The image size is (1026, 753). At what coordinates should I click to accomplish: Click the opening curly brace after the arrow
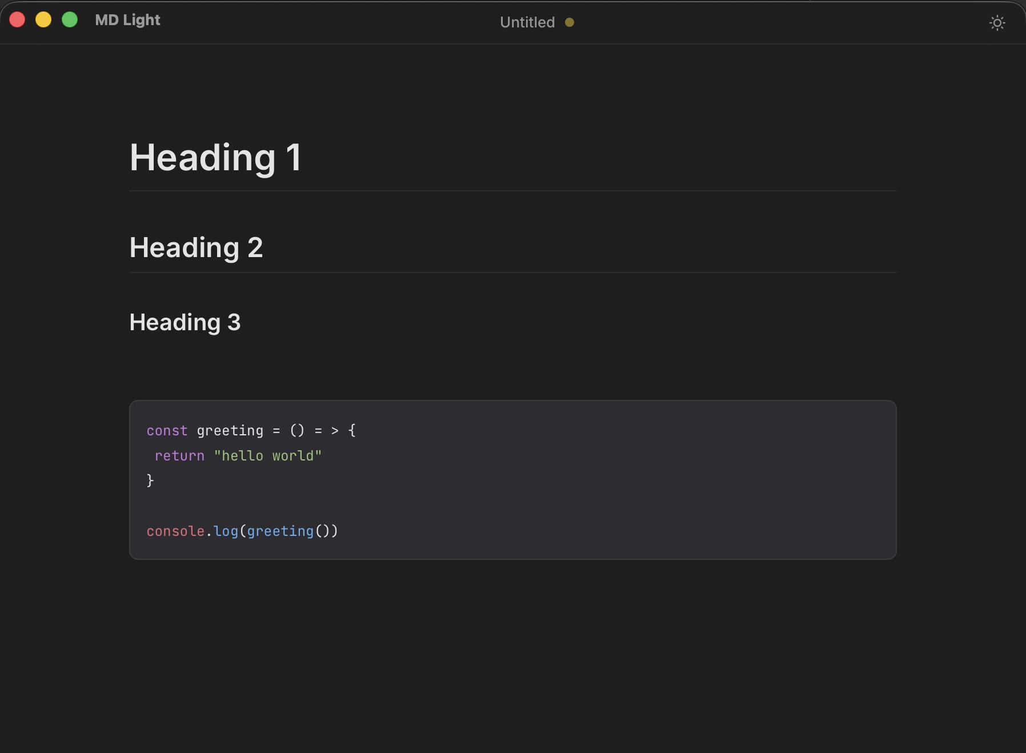pos(352,431)
